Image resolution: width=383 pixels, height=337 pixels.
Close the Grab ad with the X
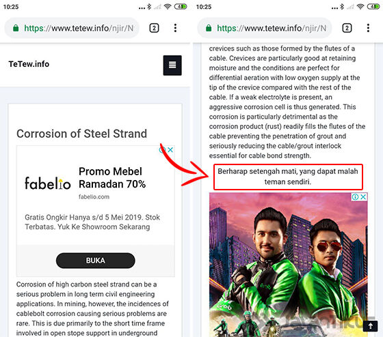click(x=363, y=196)
